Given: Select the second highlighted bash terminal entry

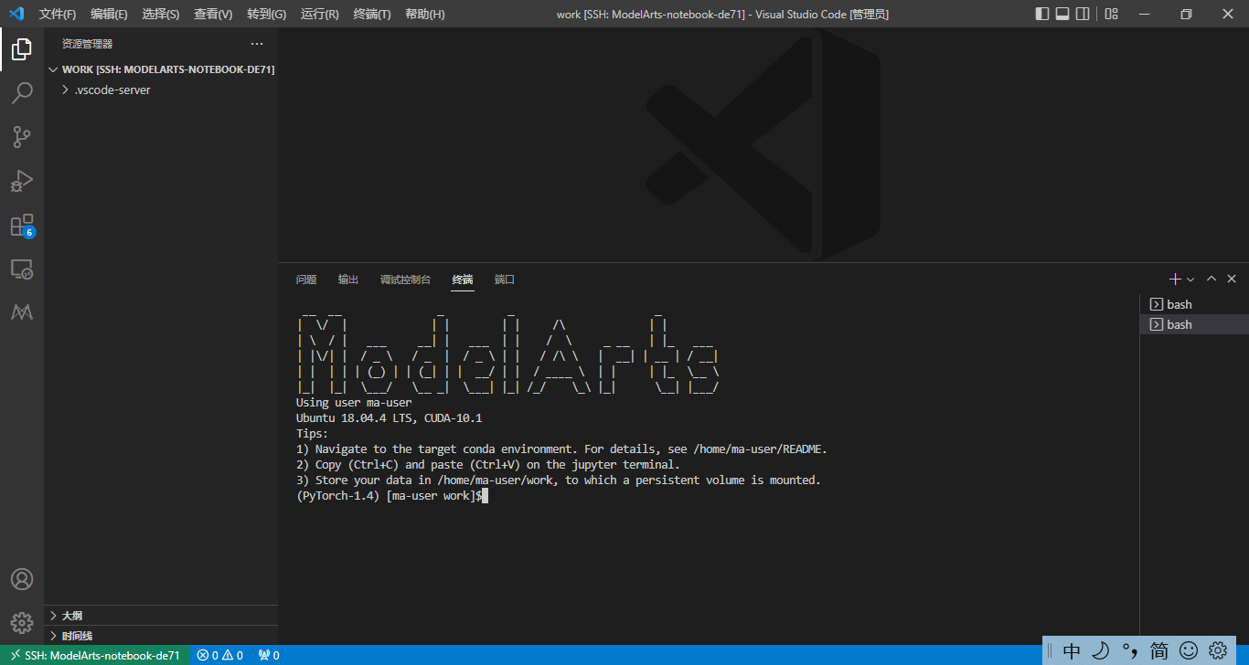Looking at the screenshot, I should 1194,324.
